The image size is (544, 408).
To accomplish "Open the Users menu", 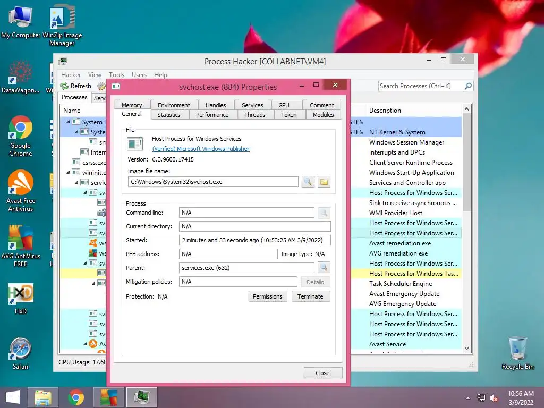I will tap(139, 74).
